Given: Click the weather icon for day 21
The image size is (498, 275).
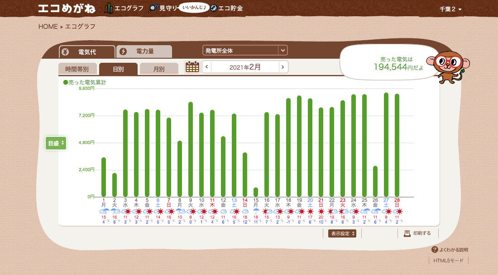Looking at the screenshot, I should pyautogui.click(x=321, y=211).
